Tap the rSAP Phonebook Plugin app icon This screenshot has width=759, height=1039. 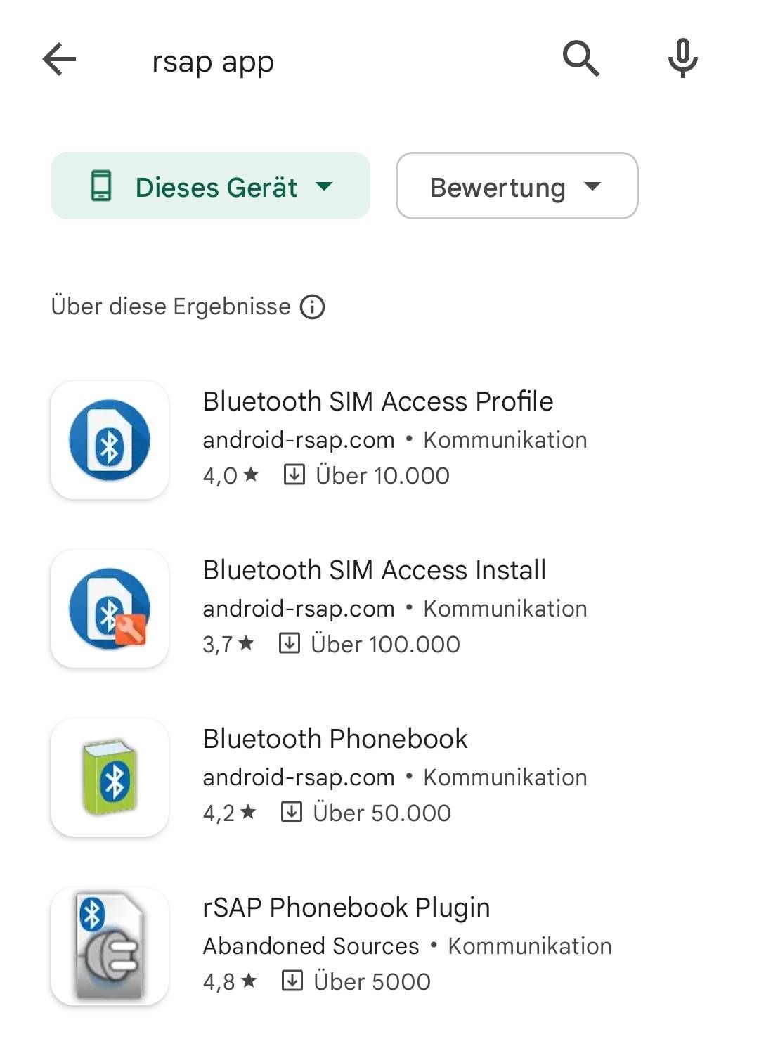(110, 946)
